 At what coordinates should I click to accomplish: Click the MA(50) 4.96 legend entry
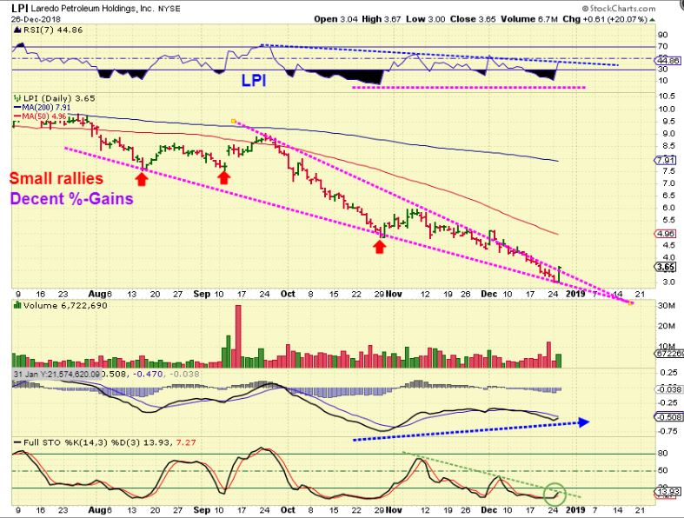40,116
